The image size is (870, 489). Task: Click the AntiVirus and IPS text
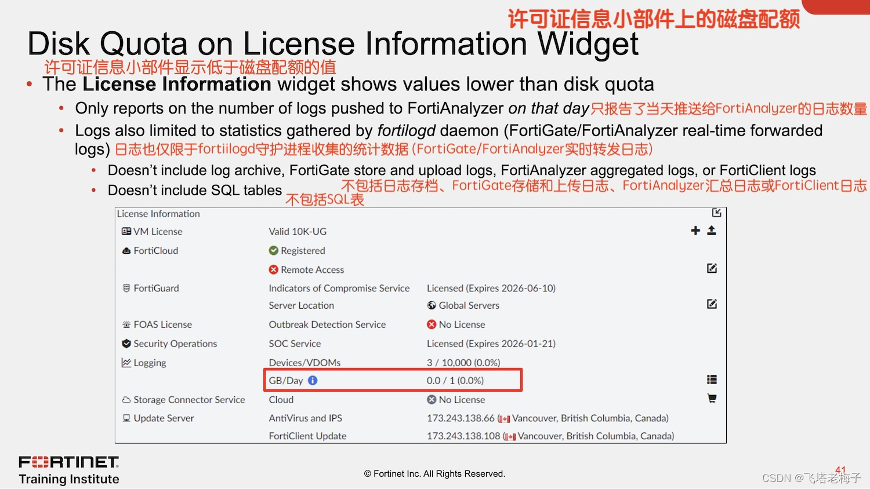[x=306, y=418]
